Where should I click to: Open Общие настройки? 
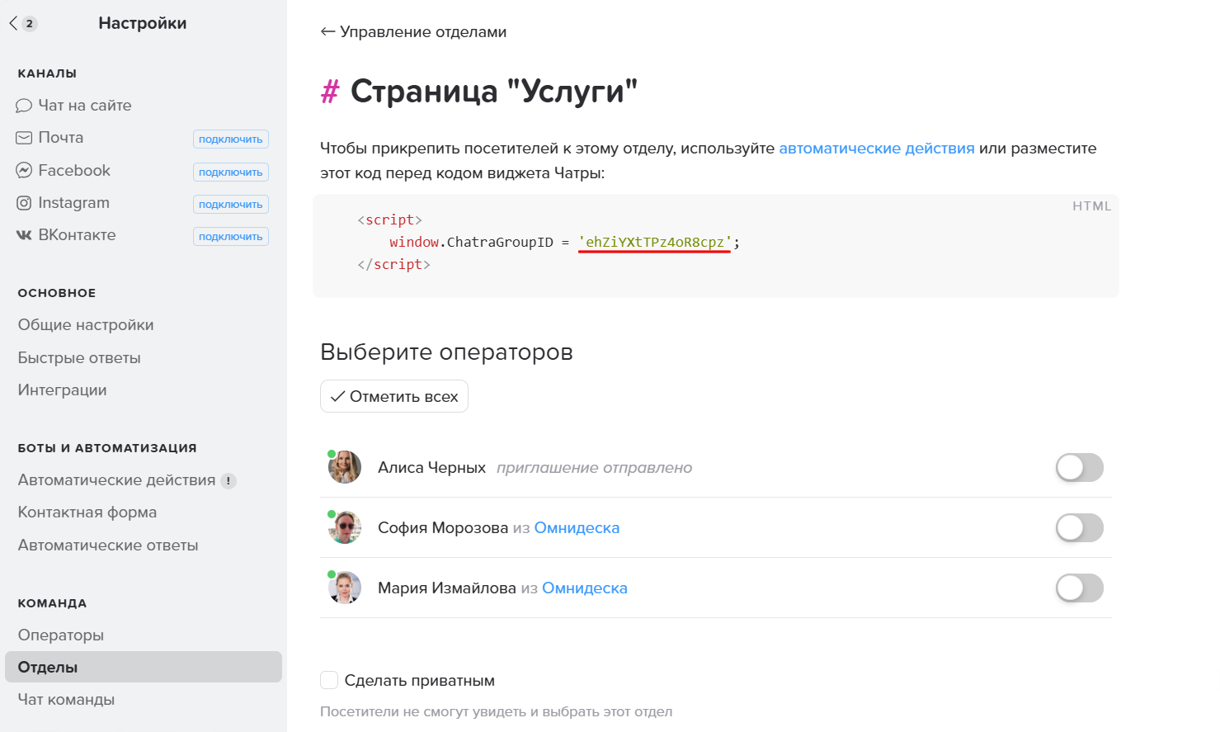coord(86,325)
